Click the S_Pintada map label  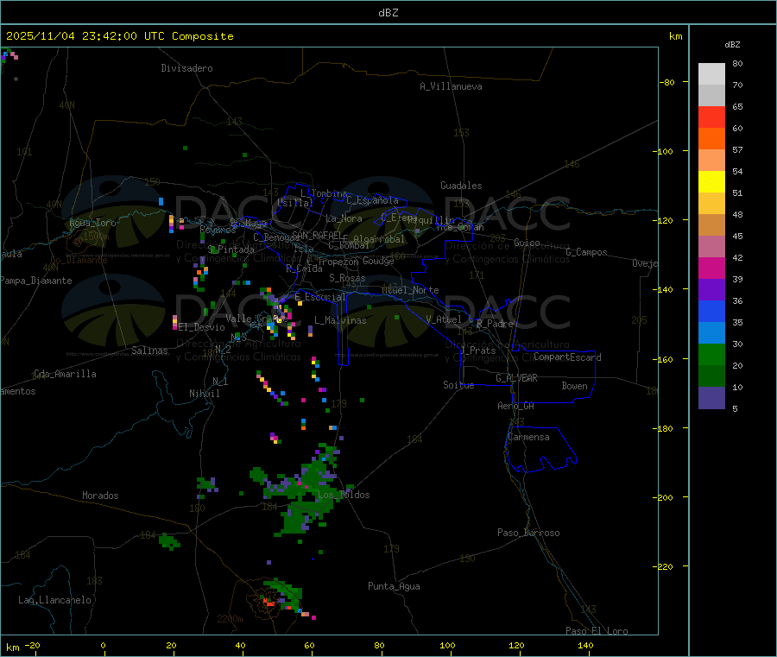(231, 250)
